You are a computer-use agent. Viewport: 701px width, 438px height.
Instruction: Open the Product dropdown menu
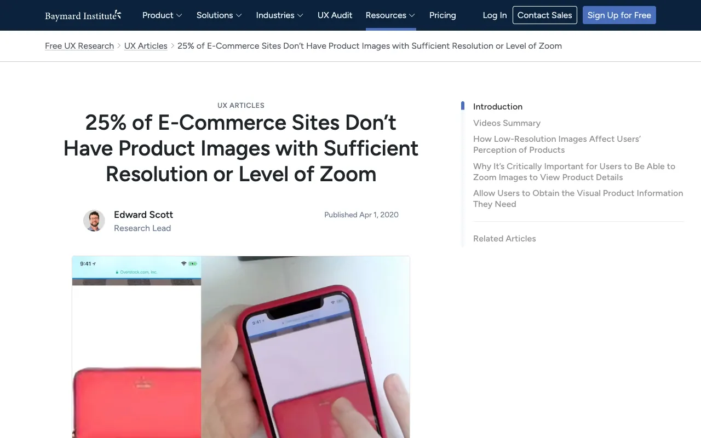pyautogui.click(x=162, y=15)
